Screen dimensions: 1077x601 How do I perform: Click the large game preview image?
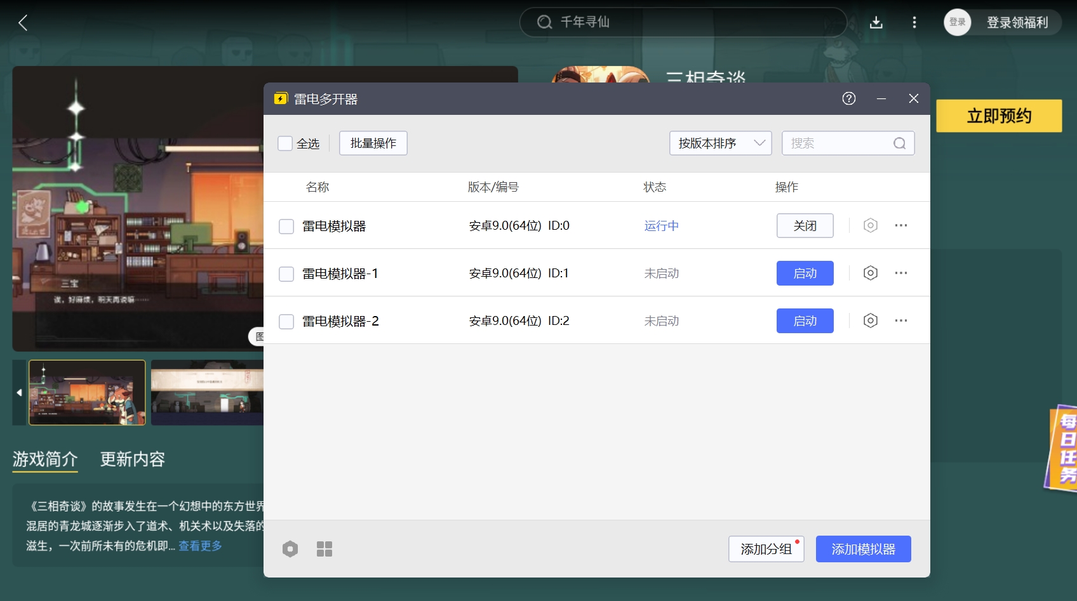click(x=138, y=209)
